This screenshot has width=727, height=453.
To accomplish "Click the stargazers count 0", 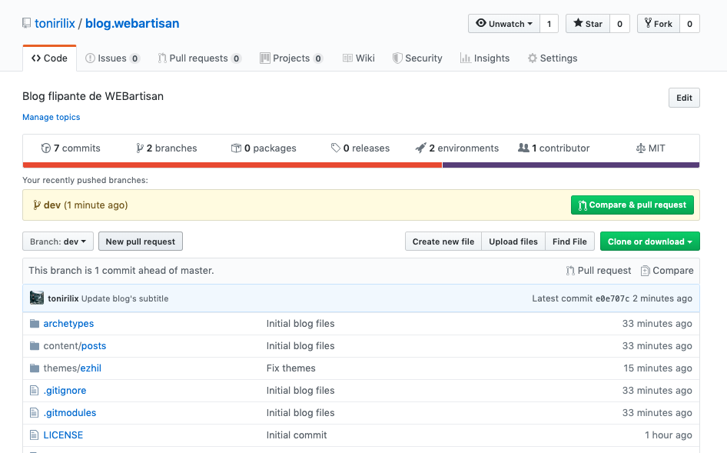I will 620,24.
